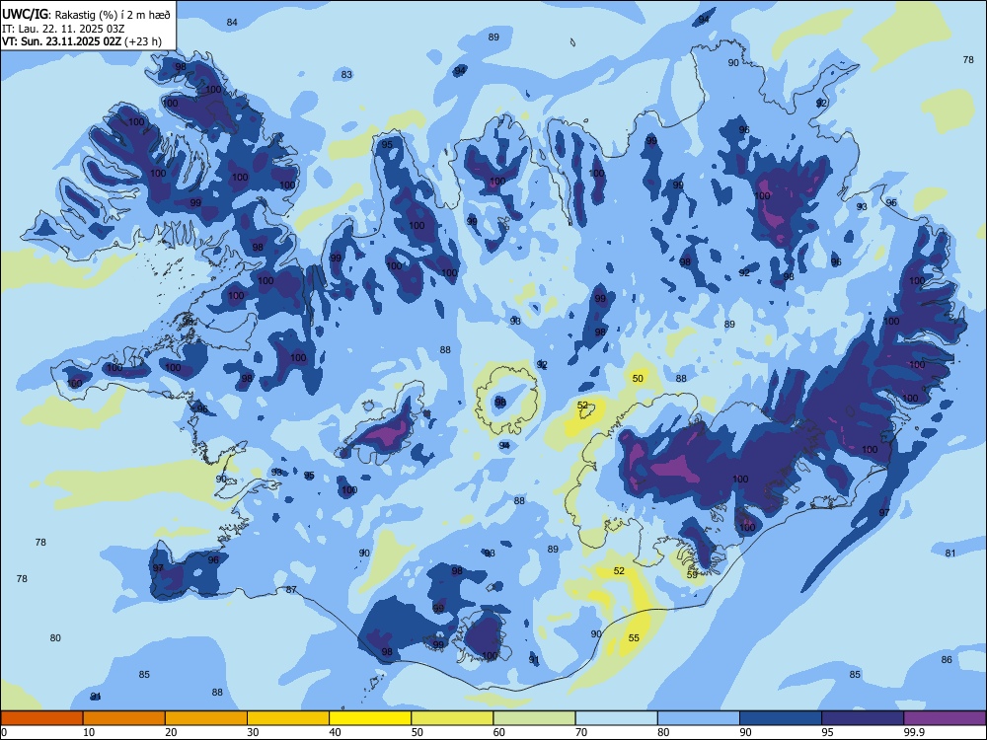Image resolution: width=987 pixels, height=740 pixels.
Task: Click the humidity value '87' on the southwest coast
Action: [x=291, y=590]
